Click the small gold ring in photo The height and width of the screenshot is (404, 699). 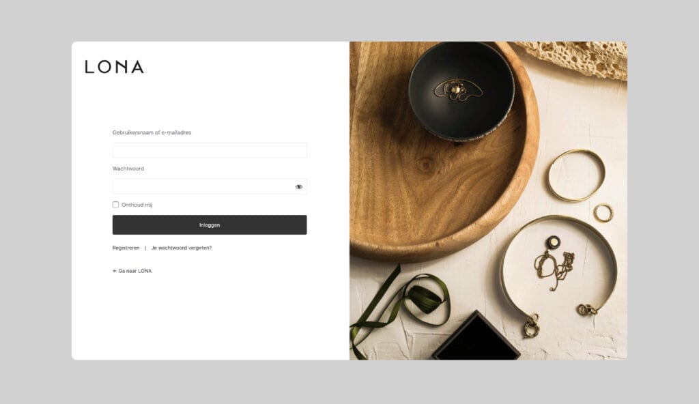pyautogui.click(x=603, y=213)
